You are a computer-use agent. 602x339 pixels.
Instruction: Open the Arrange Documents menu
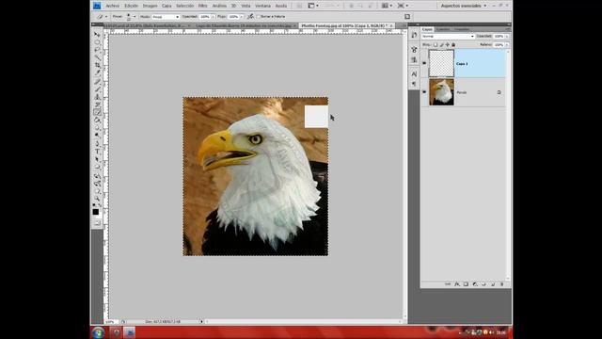(386, 6)
